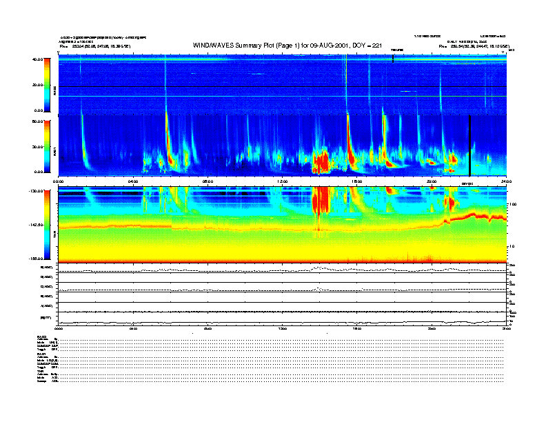Click the WIND/WAVES Summary Plot title
Image resolution: width=546 pixels, height=422 pixels.
click(287, 46)
